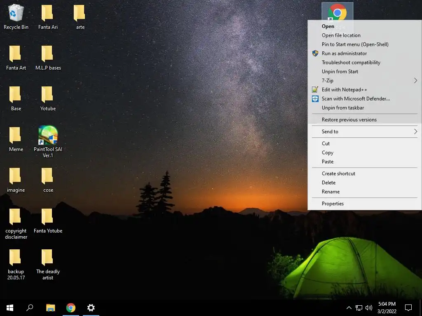Screen dimensions: 422x316
Task: Choose Unpin from taskbar
Action: [364, 108]
